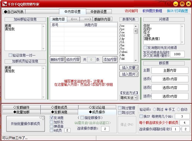Open the 换IP/打码配置 link

tap(177, 11)
